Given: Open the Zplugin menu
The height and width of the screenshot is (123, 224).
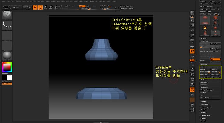Looking at the screenshot, I should click(109, 1).
